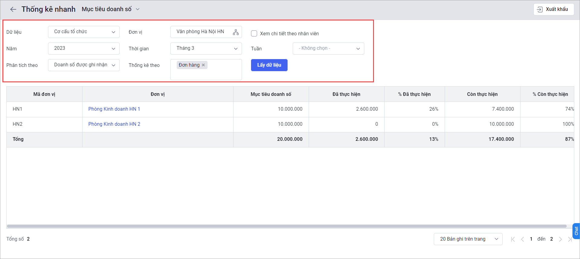
Task: Jump to the last page
Action: coord(569,239)
